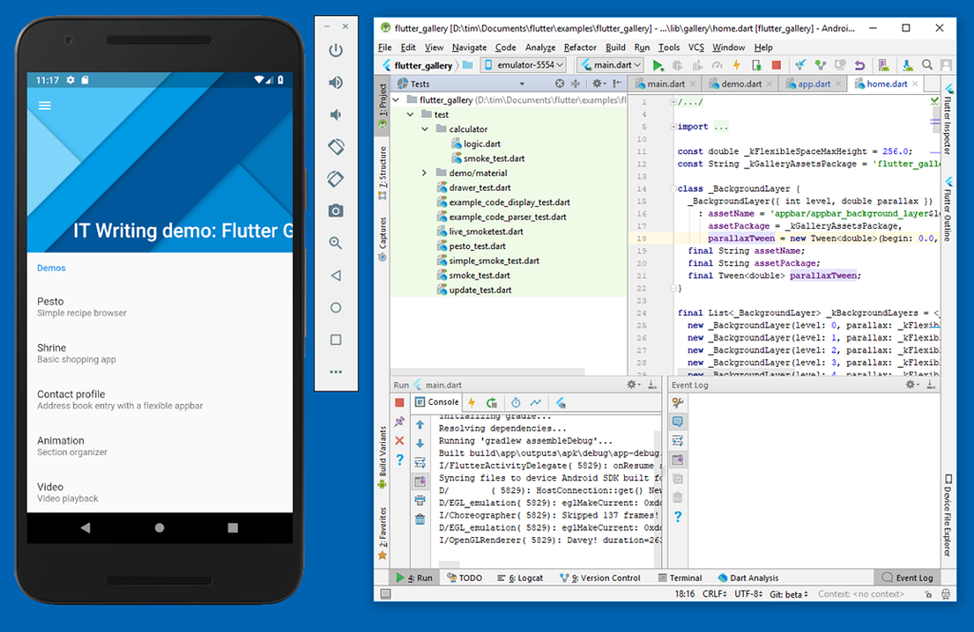Tap the triangle back icon in the emulator sidebar

(x=336, y=275)
